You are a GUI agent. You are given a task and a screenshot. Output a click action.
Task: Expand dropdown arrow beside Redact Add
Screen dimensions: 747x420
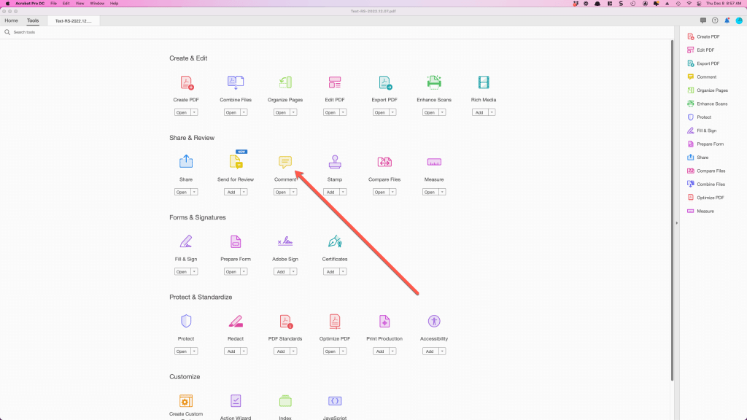point(244,351)
